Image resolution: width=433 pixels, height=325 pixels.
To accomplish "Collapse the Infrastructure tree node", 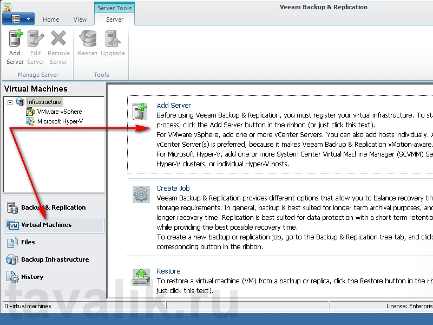I will pos(9,101).
